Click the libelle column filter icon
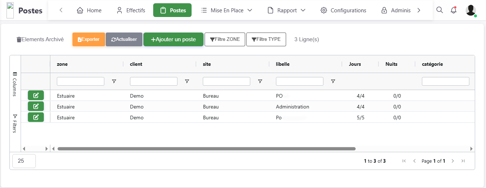Viewport: 486px width, 188px height. pyautogui.click(x=333, y=81)
